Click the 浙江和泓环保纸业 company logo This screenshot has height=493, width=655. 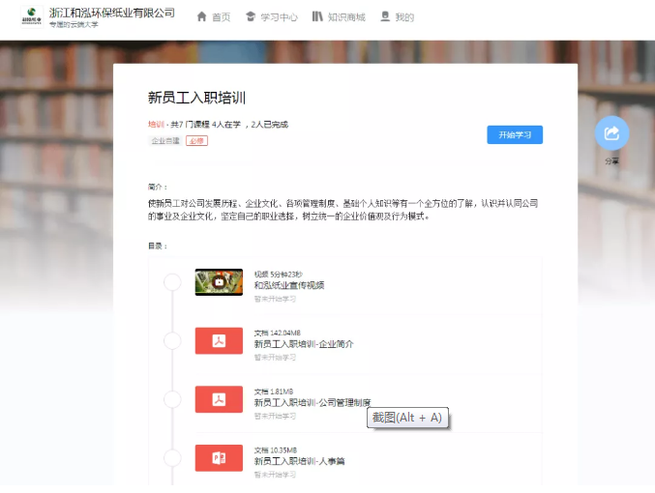click(x=31, y=16)
